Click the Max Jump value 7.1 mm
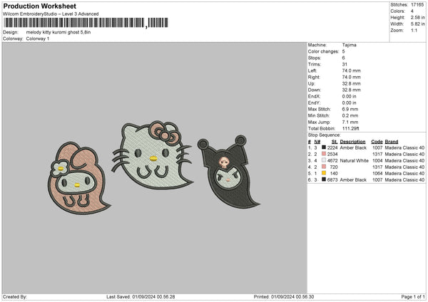The width and height of the screenshot is (428, 302). tap(350, 123)
